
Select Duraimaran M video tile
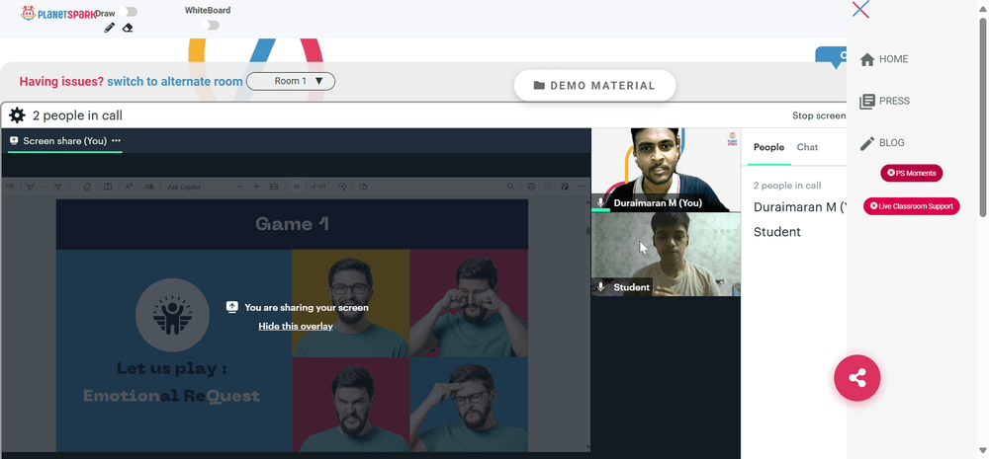click(x=666, y=170)
